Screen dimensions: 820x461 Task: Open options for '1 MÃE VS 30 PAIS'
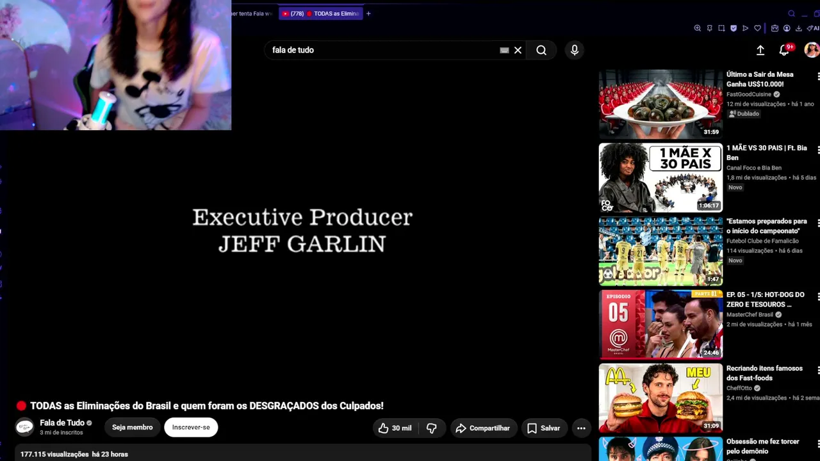tap(818, 150)
